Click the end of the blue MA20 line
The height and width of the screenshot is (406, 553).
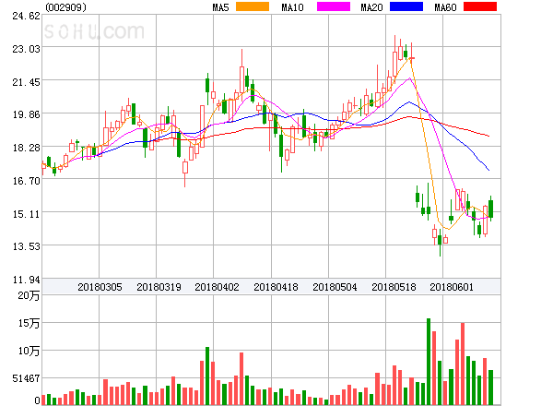pos(488,170)
